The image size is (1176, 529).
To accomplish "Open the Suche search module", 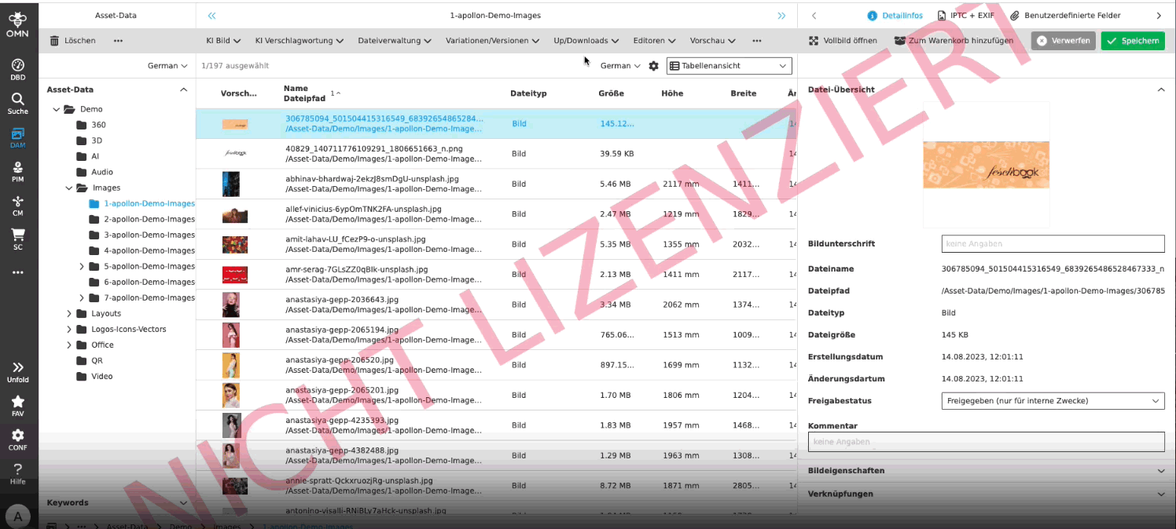I will point(17,103).
